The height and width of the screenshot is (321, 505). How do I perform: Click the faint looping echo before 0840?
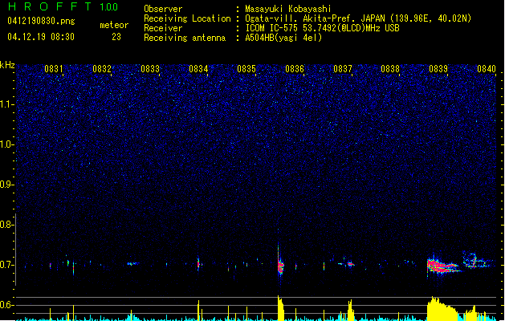click(x=478, y=261)
